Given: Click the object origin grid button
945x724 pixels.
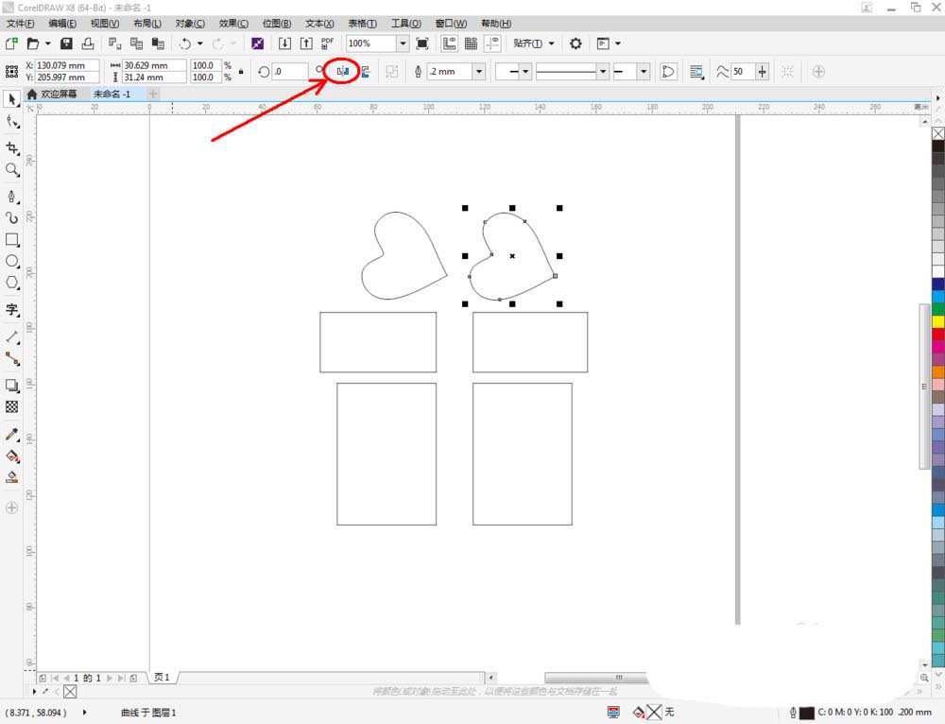Looking at the screenshot, I should (11, 72).
